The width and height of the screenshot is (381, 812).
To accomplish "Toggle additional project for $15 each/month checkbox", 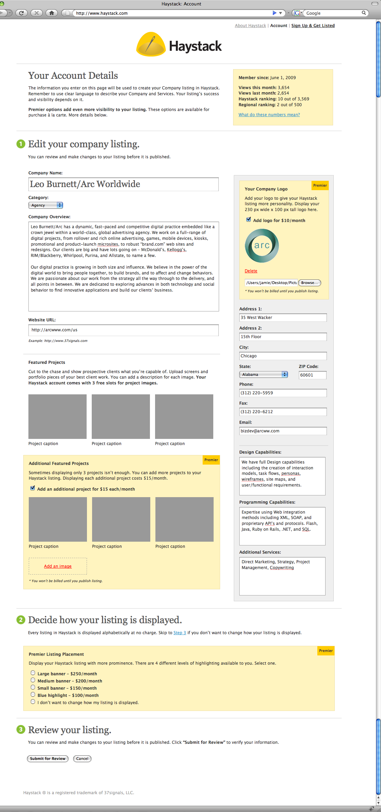I will tap(33, 488).
